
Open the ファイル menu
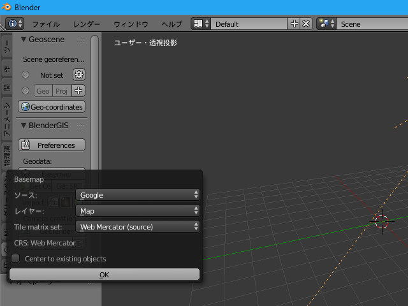tap(46, 24)
